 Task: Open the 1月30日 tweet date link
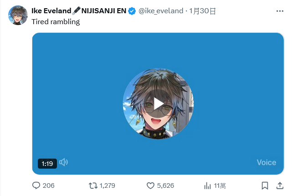click(202, 11)
